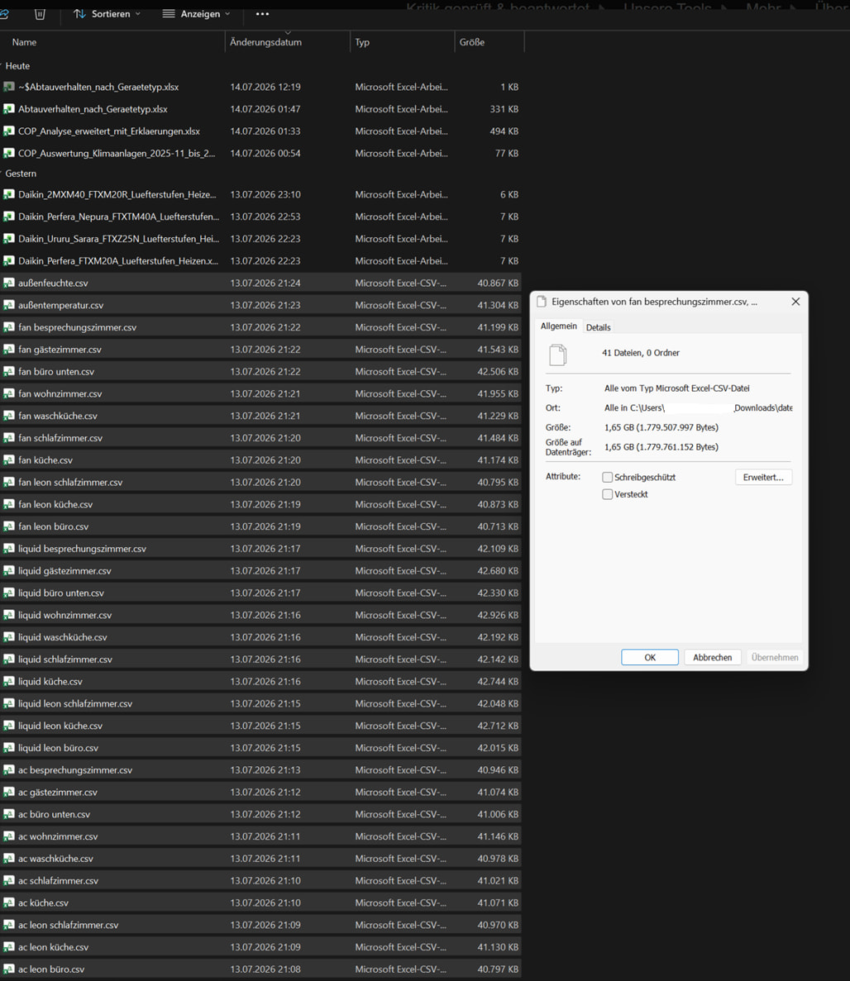
Task: Click CSV icon of fan schlafzimmer.csv
Action: 9,438
